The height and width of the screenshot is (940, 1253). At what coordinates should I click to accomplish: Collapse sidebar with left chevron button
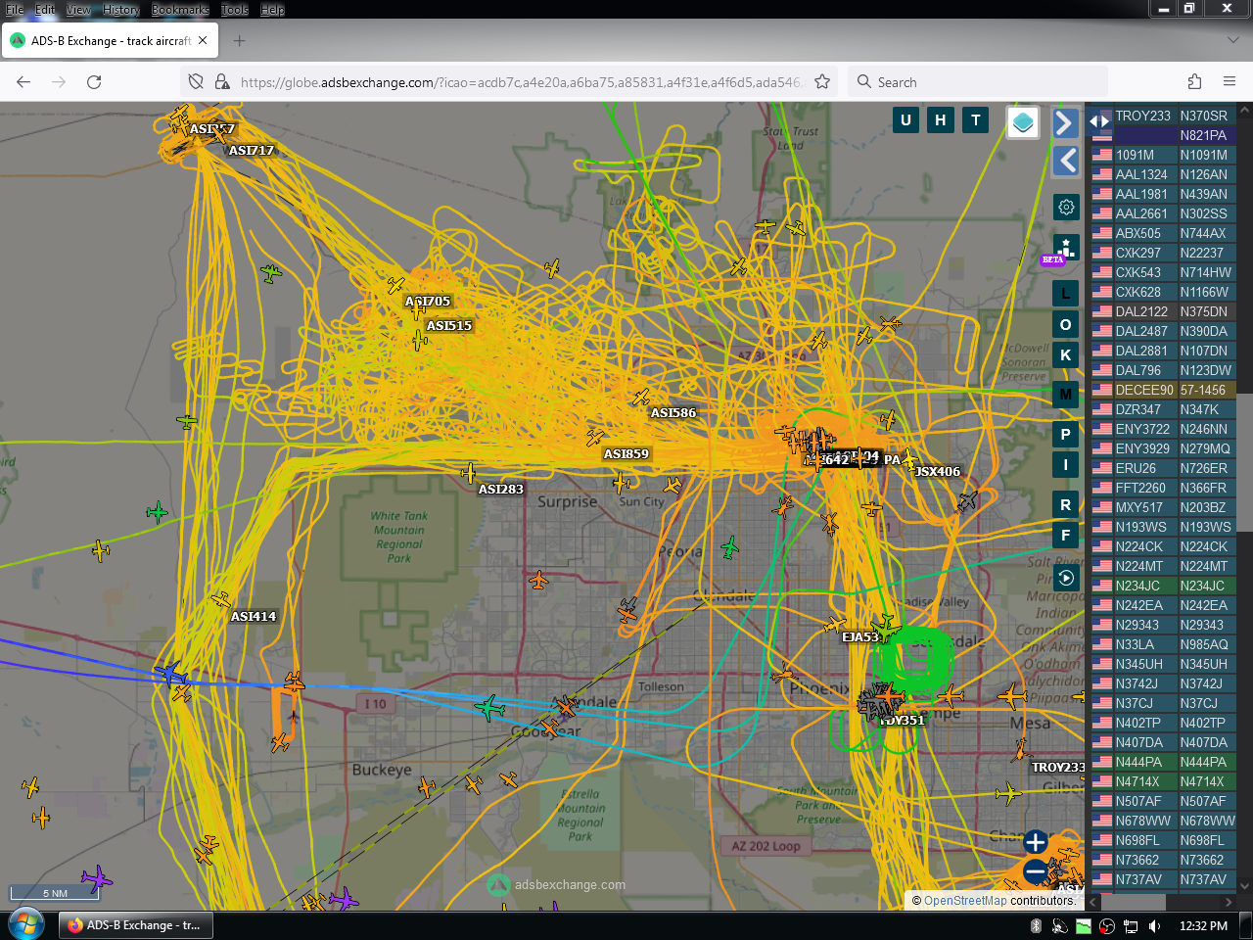pos(1066,161)
